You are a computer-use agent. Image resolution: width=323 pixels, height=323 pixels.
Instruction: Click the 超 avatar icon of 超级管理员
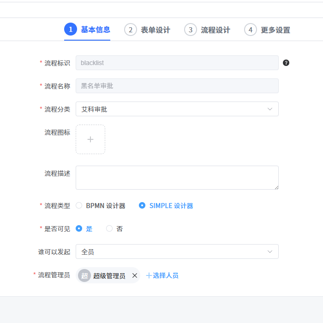pyautogui.click(x=84, y=275)
